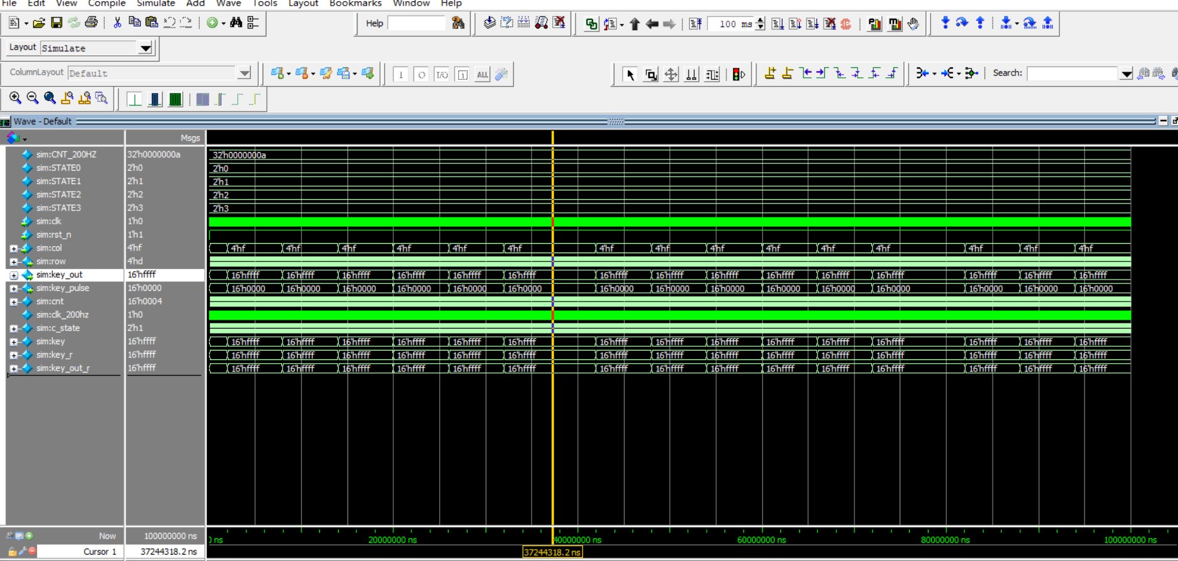Open the Compile menu
Image resolution: width=1178 pixels, height=561 pixels.
(106, 3)
